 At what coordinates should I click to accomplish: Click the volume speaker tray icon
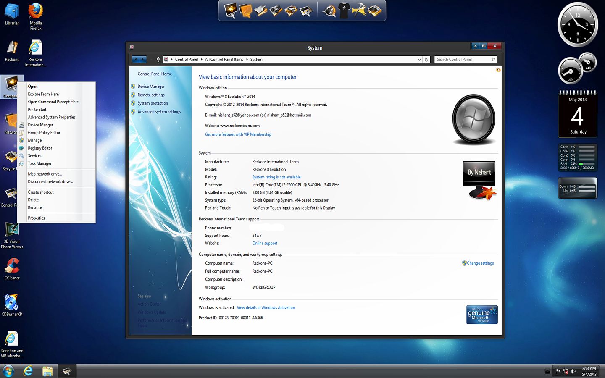click(x=573, y=371)
